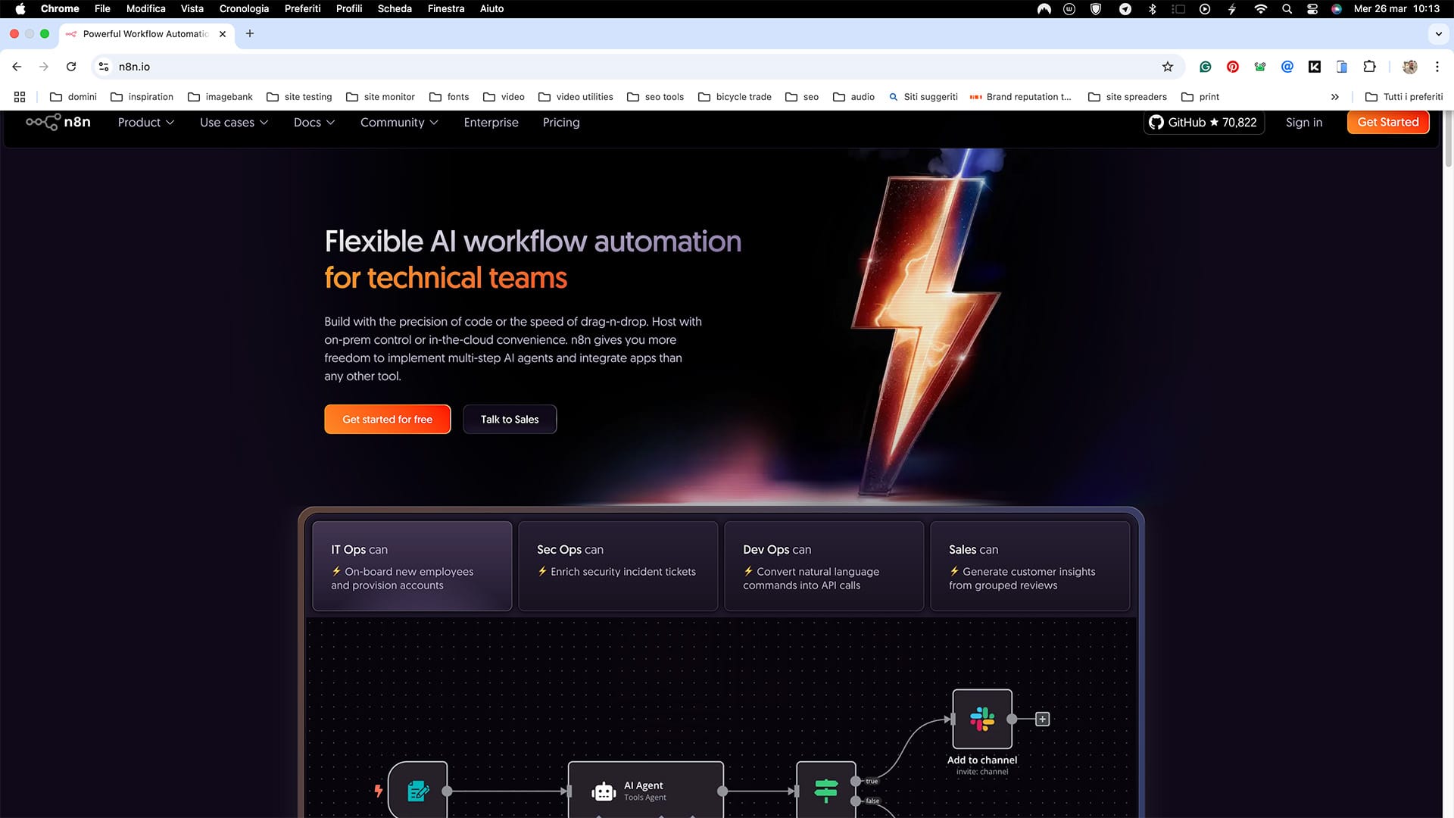1454x818 pixels.
Task: Show hidden bookmarks via double chevron
Action: [1334, 97]
